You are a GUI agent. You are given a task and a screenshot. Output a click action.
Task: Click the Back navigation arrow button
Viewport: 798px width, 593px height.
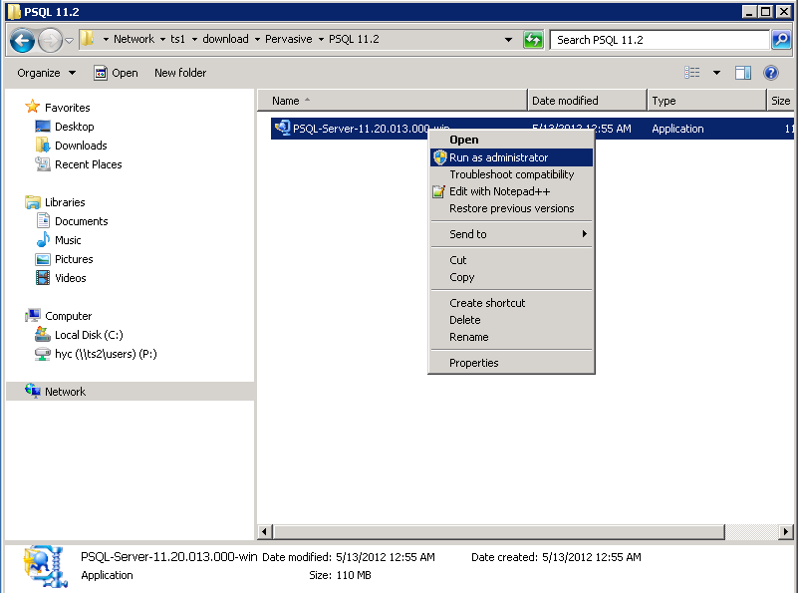(x=22, y=40)
